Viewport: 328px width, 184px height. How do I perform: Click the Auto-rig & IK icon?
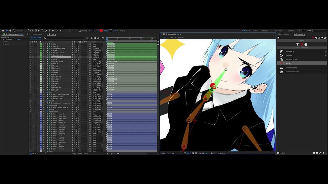pos(281,51)
